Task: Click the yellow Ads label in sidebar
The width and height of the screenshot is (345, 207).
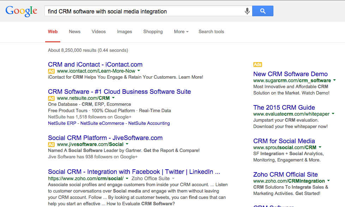Action: click(258, 65)
